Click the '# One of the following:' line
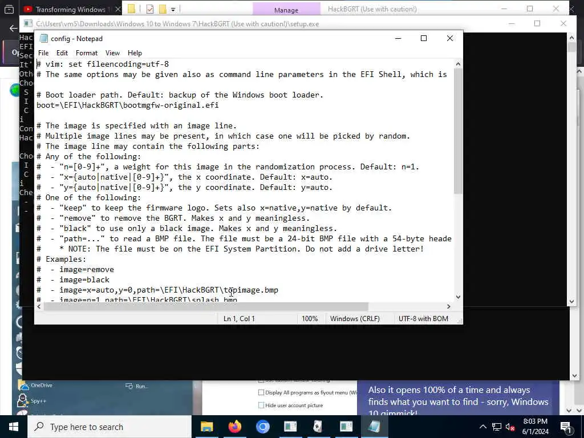This screenshot has width=584, height=438. tap(88, 197)
